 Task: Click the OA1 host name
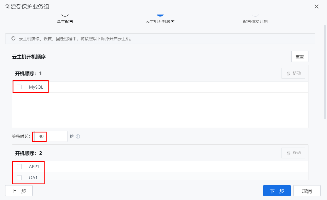click(x=33, y=177)
